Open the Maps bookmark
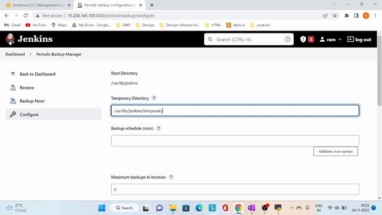 coord(59,25)
